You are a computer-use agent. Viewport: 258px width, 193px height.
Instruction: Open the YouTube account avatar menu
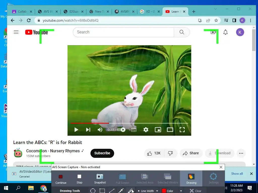click(240, 32)
